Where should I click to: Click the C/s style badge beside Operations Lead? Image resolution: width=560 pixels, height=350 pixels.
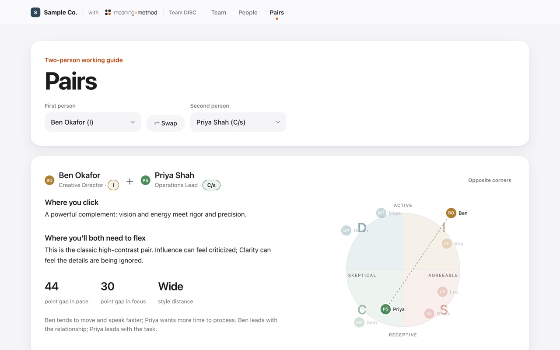click(x=211, y=185)
